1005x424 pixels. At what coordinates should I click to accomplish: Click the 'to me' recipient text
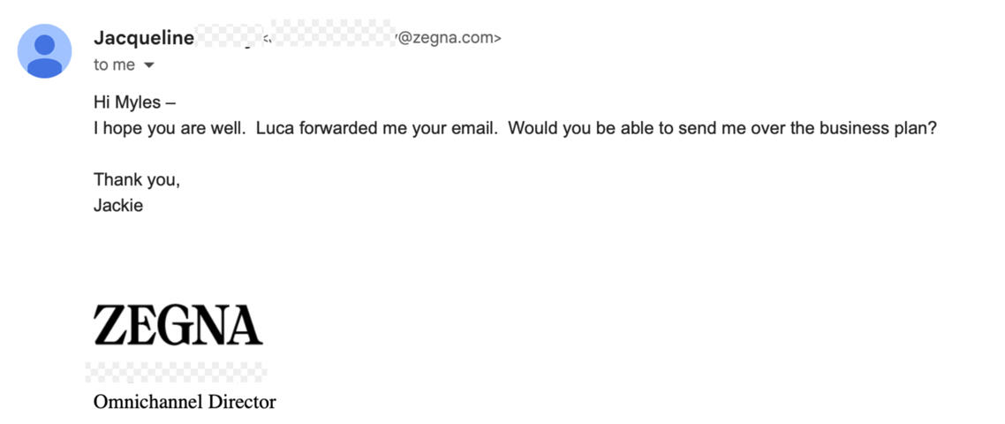click(x=114, y=65)
